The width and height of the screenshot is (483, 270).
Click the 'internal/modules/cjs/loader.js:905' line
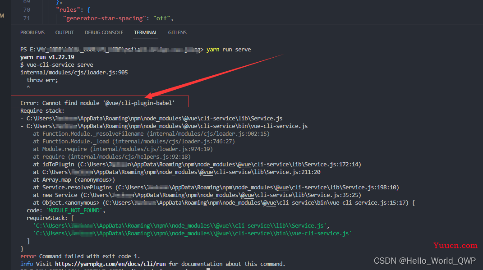pos(74,73)
